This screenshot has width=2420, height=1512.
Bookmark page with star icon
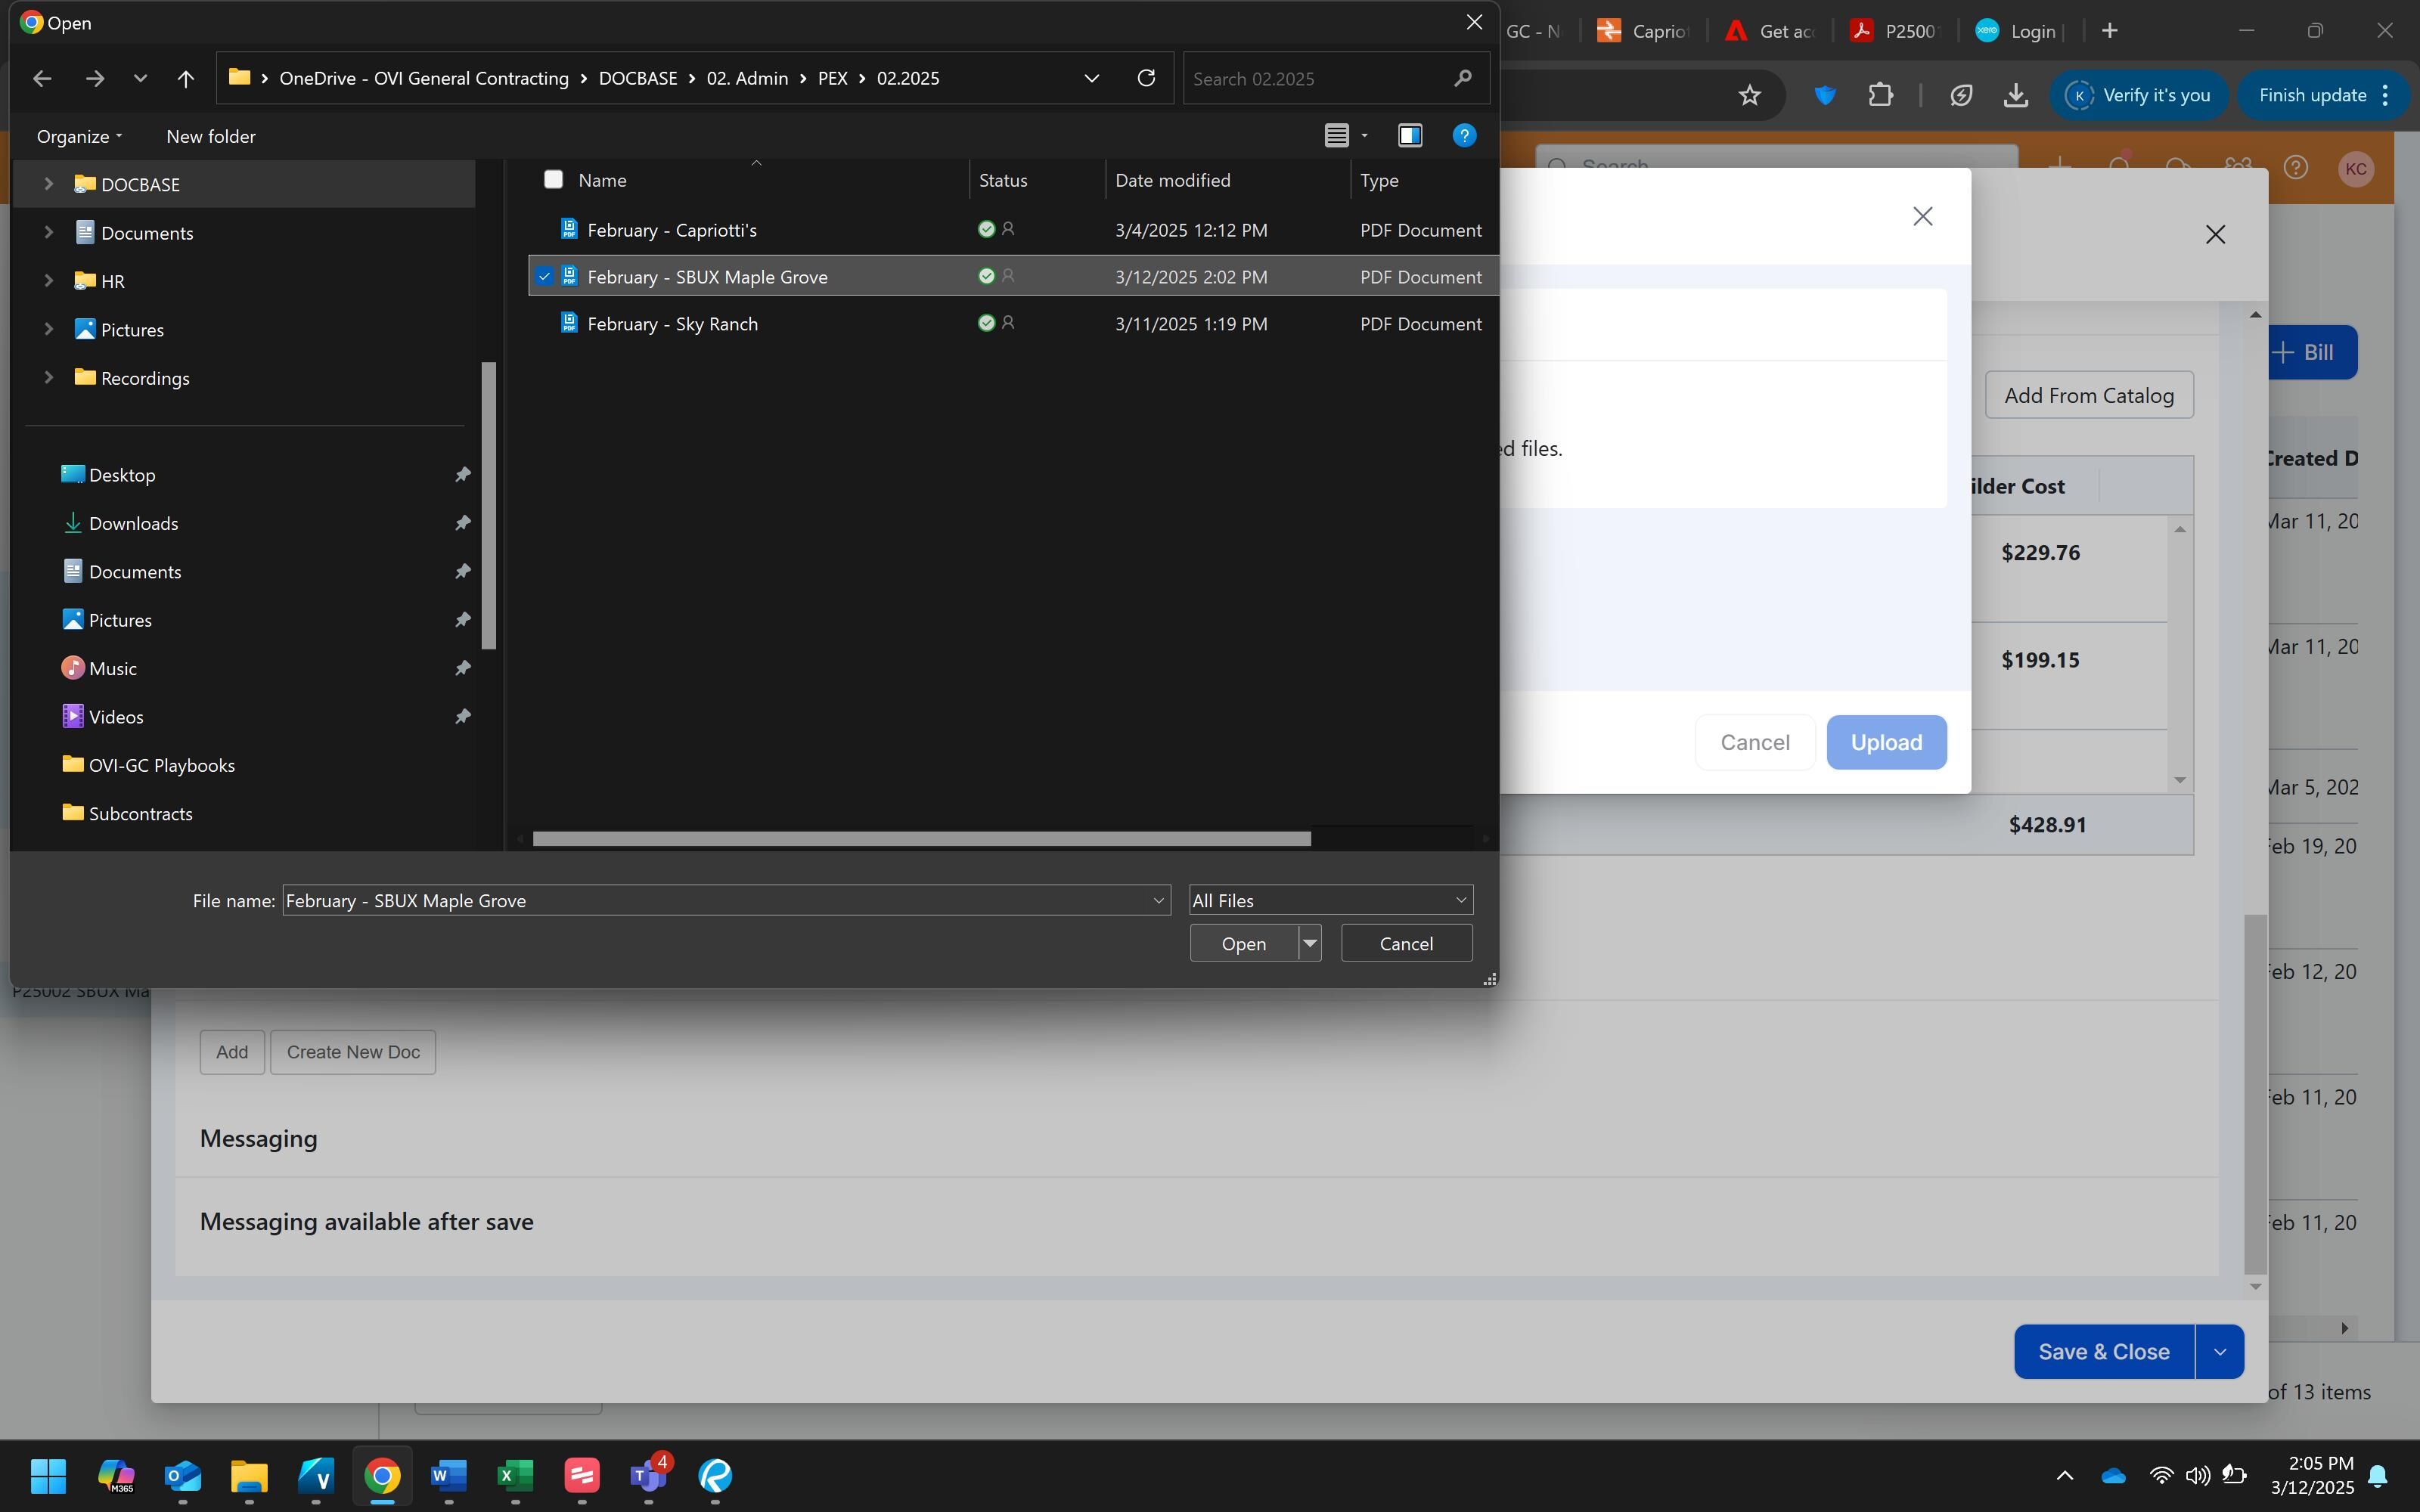pos(1749,95)
